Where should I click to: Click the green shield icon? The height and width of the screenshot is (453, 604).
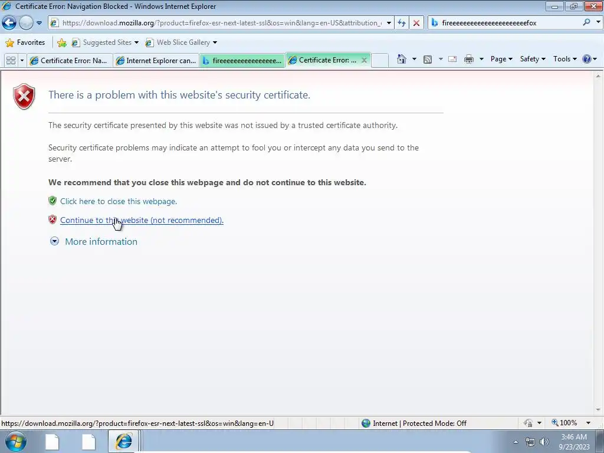(52, 201)
